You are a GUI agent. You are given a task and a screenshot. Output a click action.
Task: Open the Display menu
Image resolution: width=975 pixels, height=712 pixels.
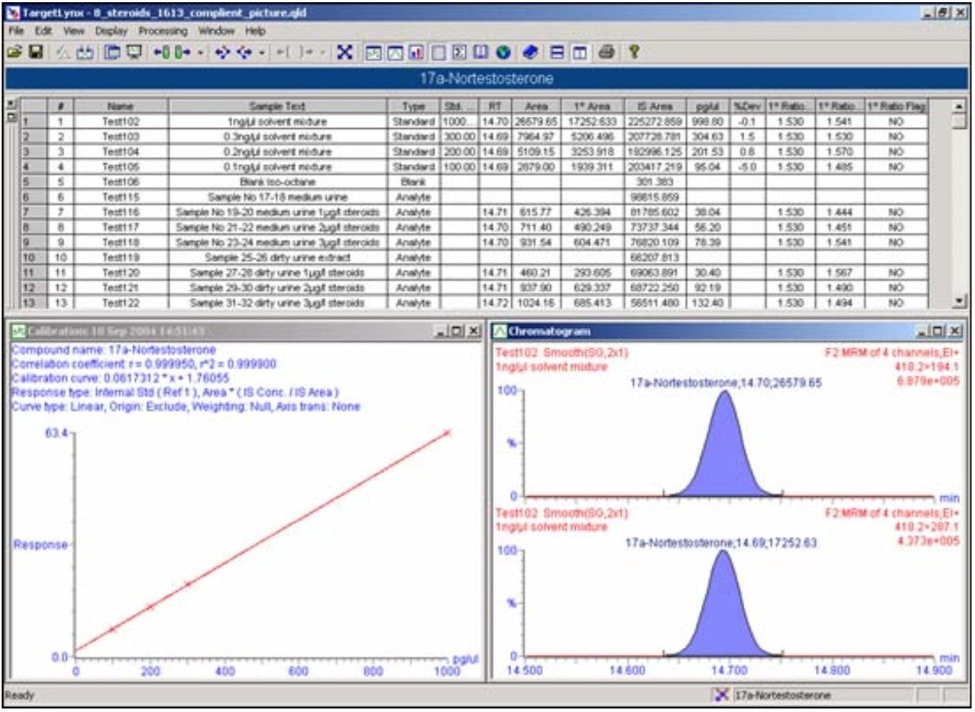point(111,31)
